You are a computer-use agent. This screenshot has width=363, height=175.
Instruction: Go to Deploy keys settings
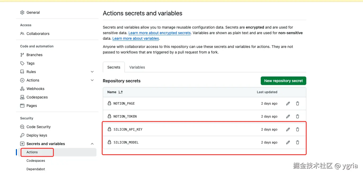pos(37,135)
